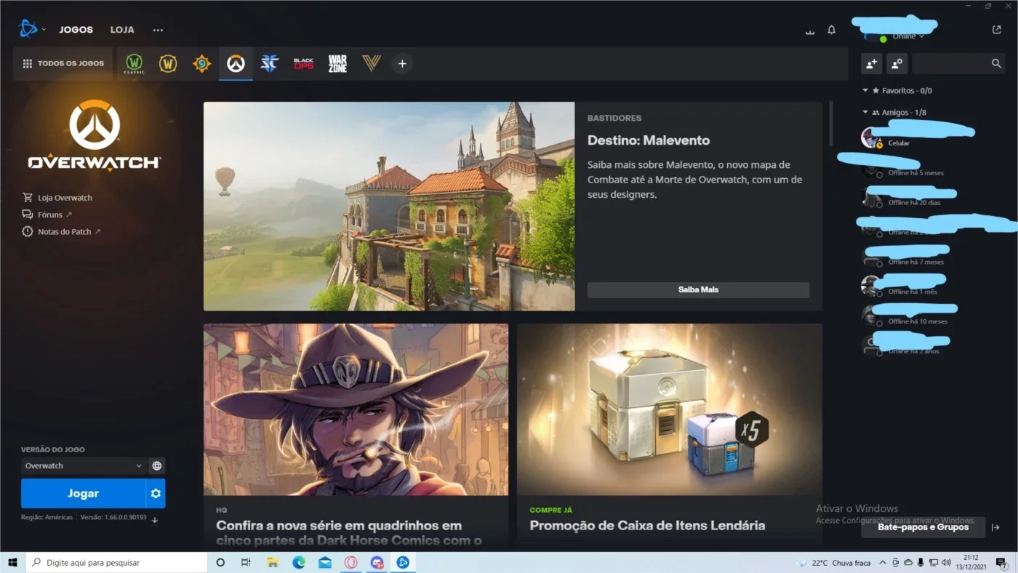Select the Warzone game icon

click(337, 63)
